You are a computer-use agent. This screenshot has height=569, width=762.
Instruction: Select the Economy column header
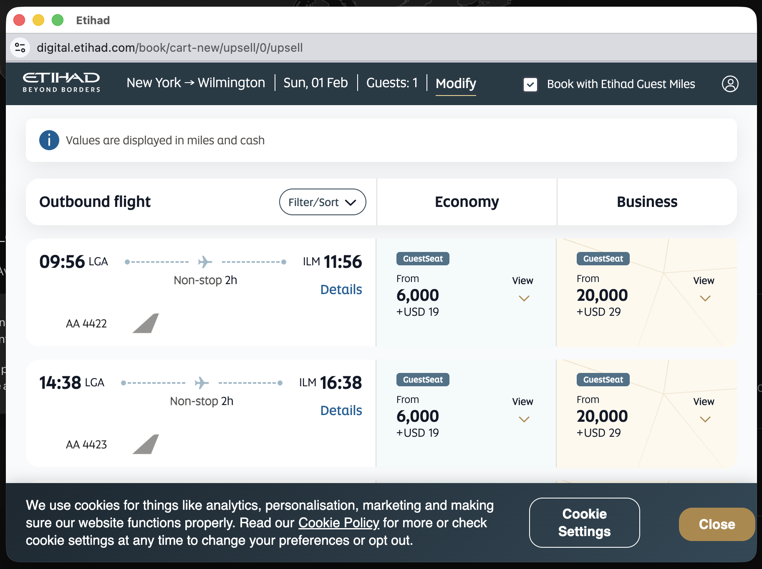click(467, 202)
